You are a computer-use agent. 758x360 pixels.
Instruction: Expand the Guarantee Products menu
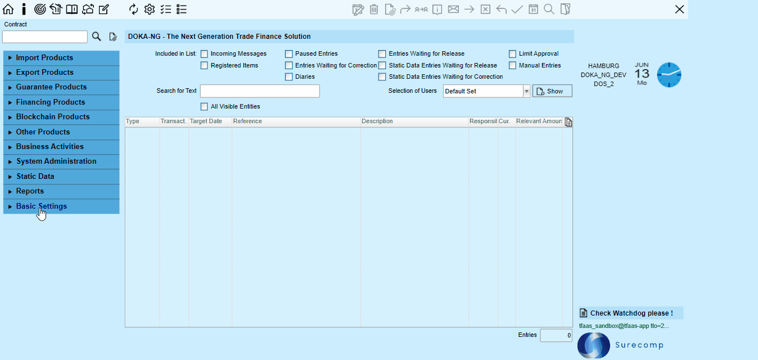(x=61, y=87)
